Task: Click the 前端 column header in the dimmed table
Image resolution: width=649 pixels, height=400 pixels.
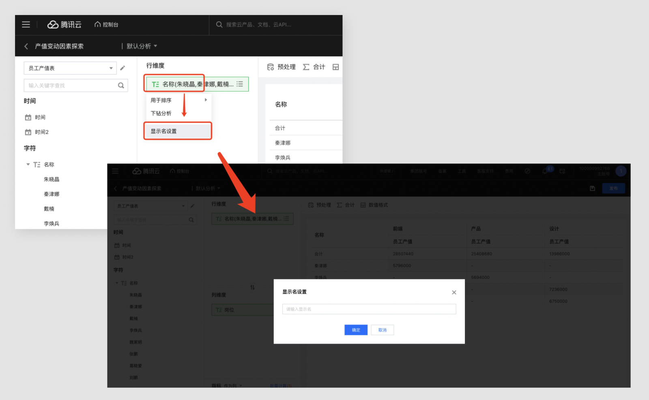Action: pyautogui.click(x=398, y=229)
